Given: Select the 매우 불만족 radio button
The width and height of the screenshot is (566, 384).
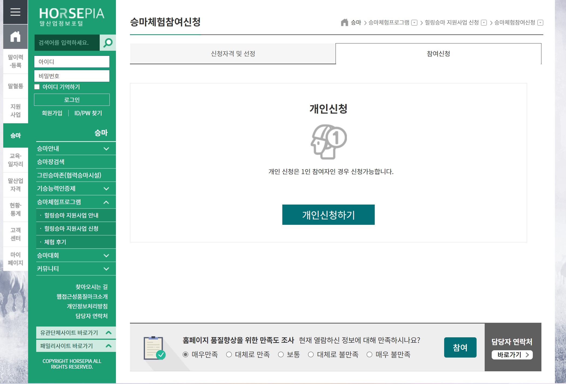Looking at the screenshot, I should [x=369, y=355].
